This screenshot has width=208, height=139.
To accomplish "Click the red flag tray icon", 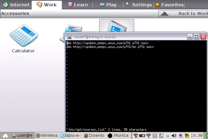I will (187, 135).
